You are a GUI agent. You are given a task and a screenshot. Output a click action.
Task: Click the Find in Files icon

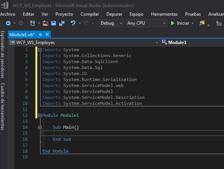(202, 23)
